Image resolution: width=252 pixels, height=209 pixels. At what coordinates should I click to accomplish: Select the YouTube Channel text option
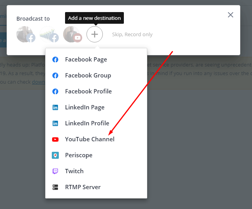pos(90,139)
